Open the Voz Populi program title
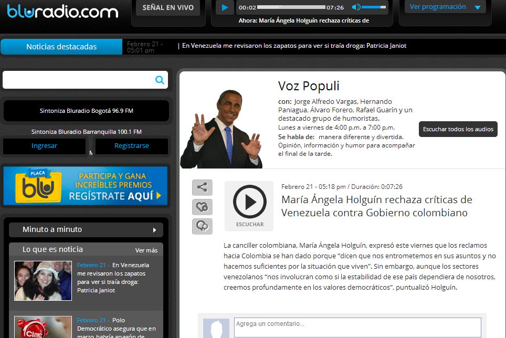 309,86
